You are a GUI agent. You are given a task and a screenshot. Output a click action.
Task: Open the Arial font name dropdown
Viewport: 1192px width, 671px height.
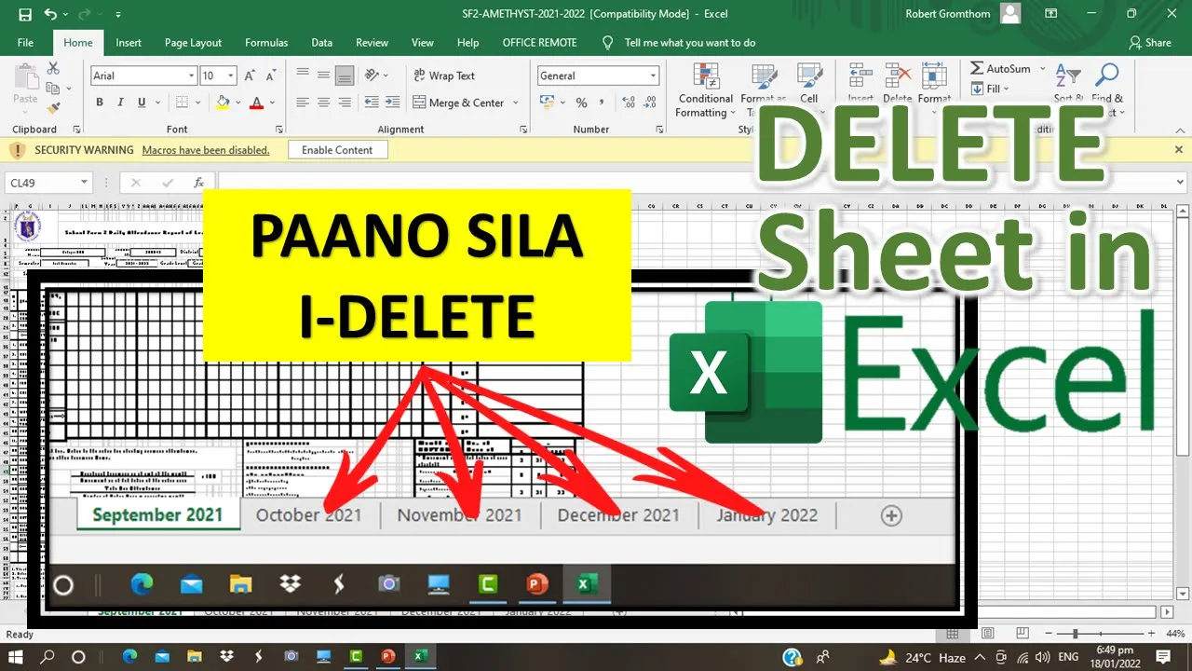click(192, 75)
